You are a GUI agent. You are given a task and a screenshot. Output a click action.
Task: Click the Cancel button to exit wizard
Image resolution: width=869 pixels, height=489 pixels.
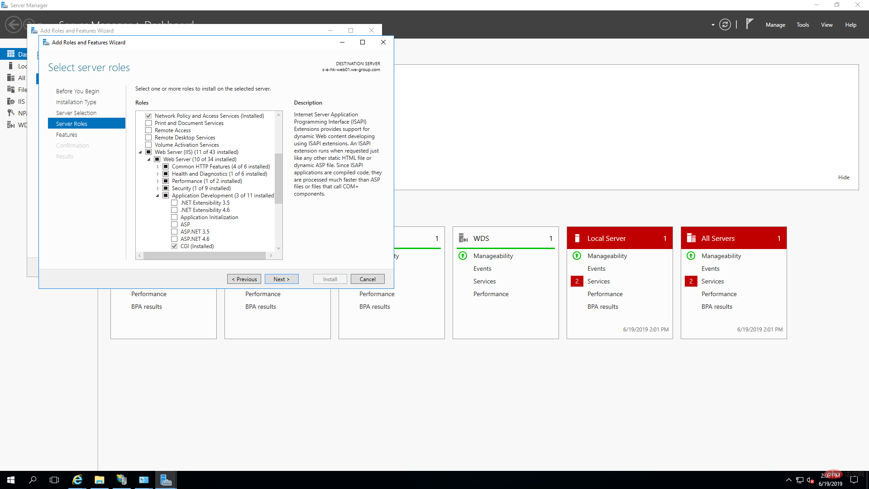368,279
